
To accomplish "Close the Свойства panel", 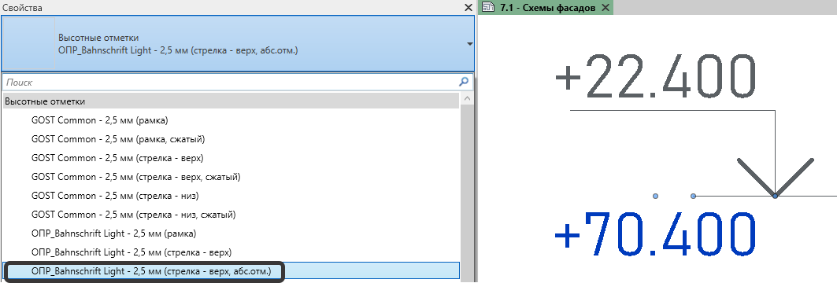I will tap(468, 7).
